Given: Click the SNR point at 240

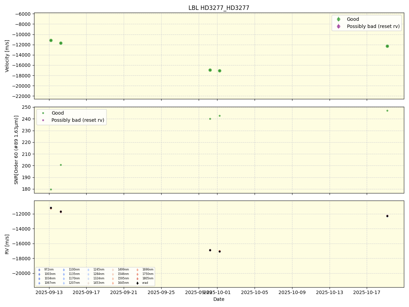Looking at the screenshot, I should coord(210,119).
